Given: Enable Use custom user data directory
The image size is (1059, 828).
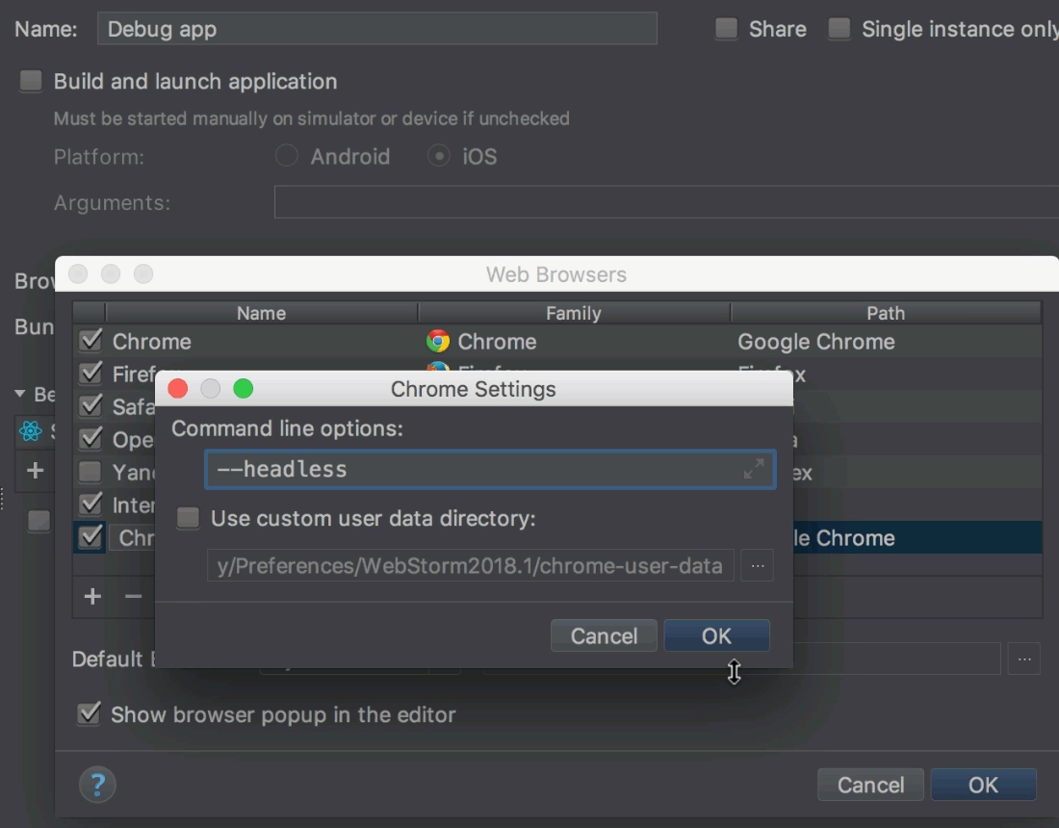Looking at the screenshot, I should [x=188, y=518].
